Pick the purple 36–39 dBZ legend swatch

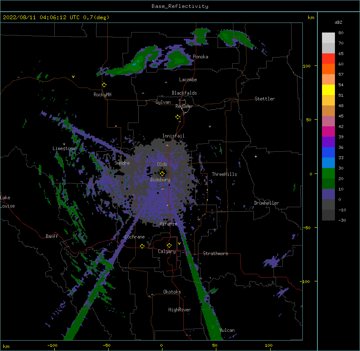pyautogui.click(x=328, y=142)
